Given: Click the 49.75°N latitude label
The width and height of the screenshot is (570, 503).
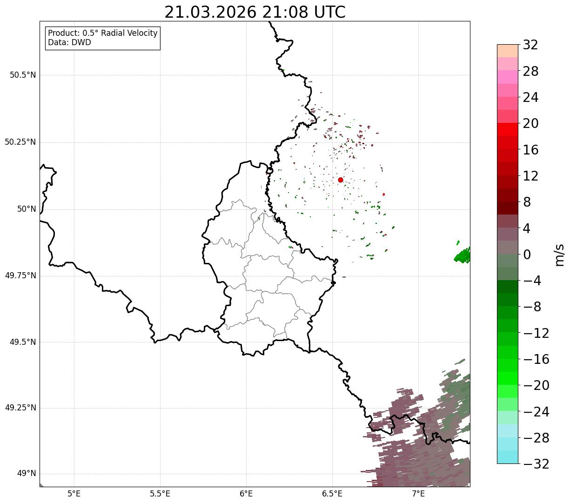Looking at the screenshot, I should [20, 275].
